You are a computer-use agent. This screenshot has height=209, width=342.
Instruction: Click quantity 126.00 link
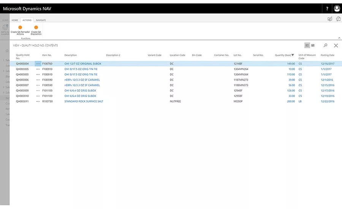[x=291, y=90]
